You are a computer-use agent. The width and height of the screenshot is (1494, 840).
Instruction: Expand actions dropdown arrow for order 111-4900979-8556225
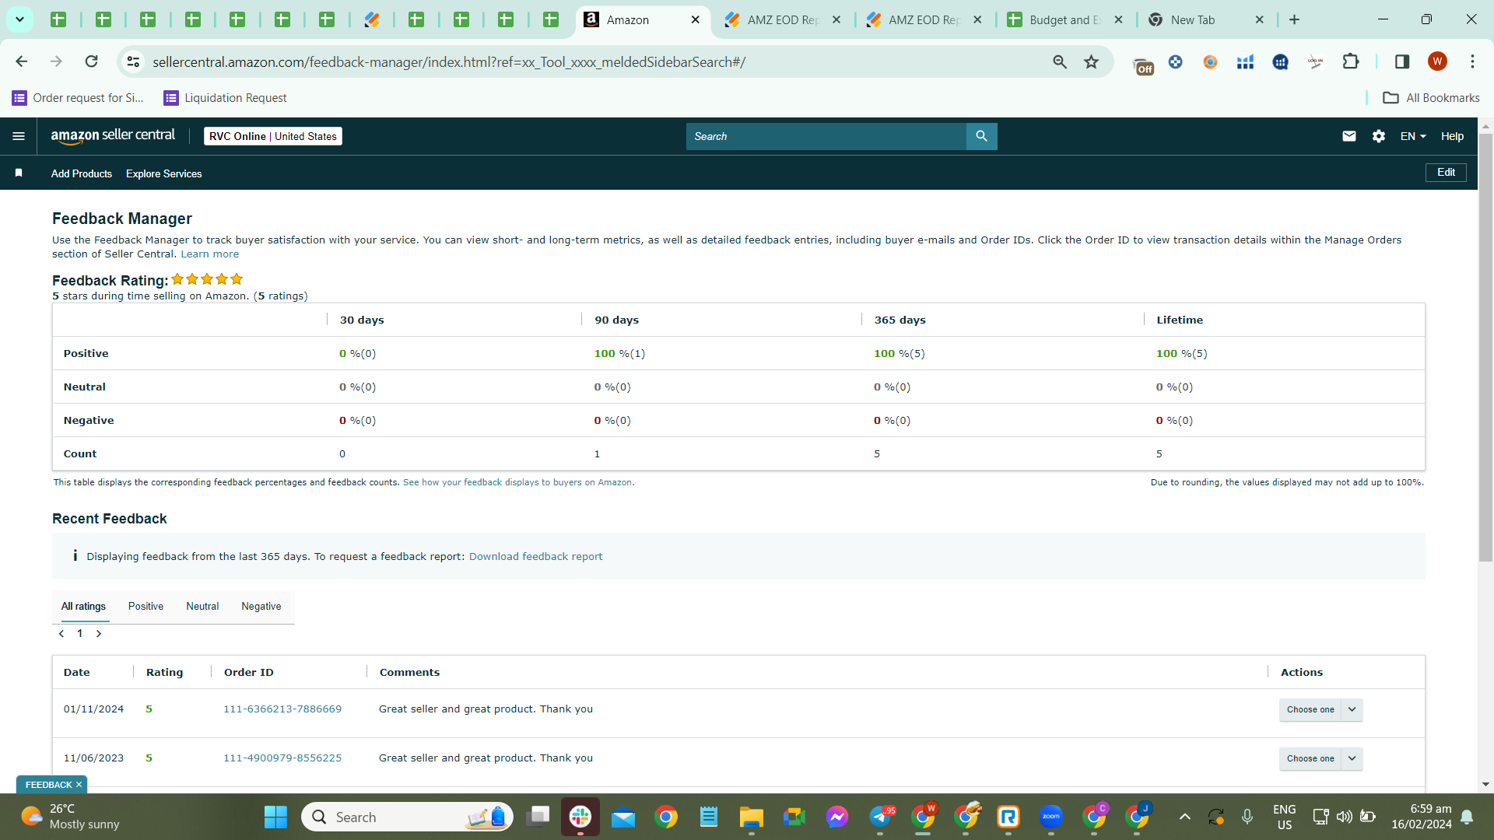coord(1352,758)
